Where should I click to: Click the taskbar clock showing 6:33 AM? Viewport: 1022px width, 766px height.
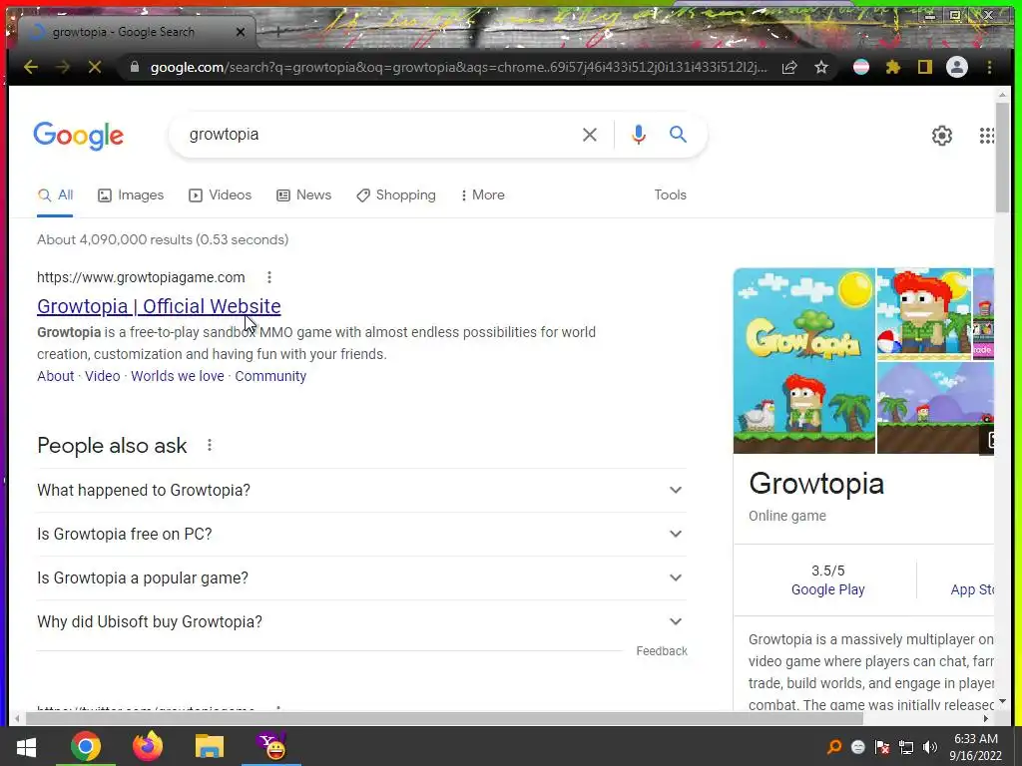coord(975,747)
